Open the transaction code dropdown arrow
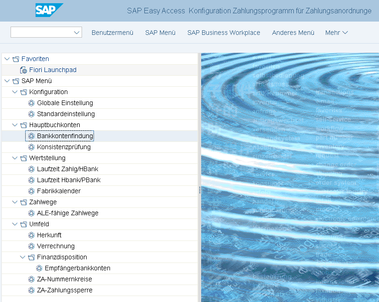 pos(77,33)
